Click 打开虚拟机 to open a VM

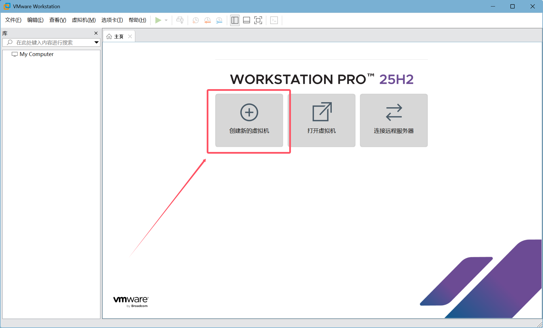[x=322, y=121]
